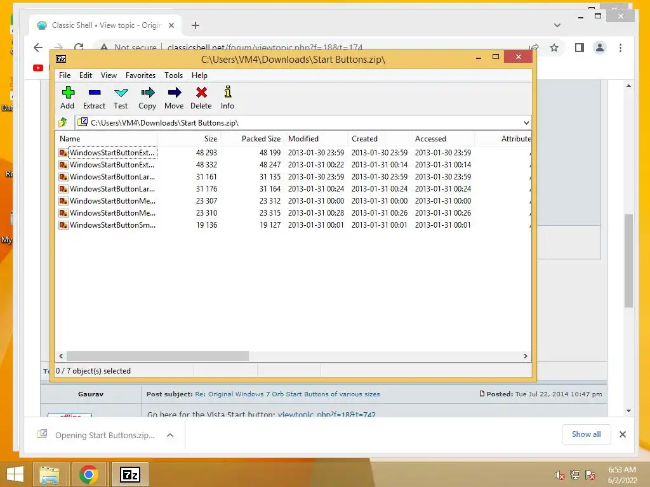
Task: Open the Chrome profile avatar
Action: [x=599, y=48]
